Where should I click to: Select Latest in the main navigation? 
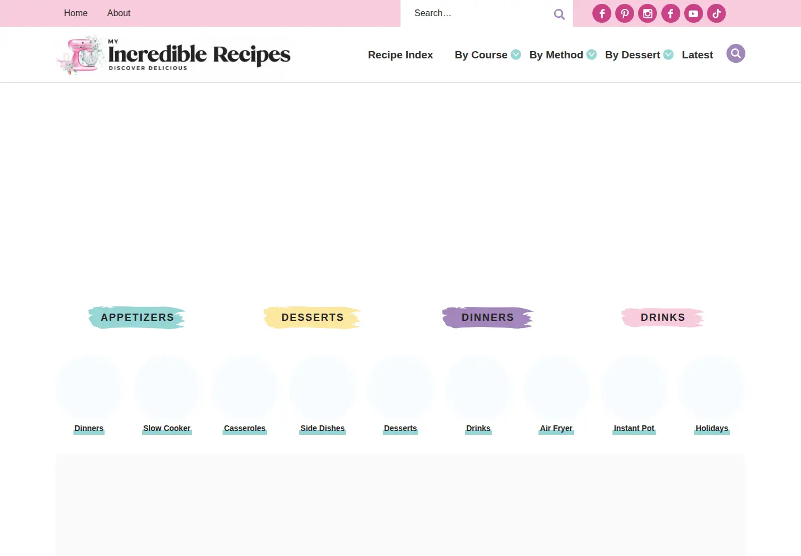tap(698, 55)
